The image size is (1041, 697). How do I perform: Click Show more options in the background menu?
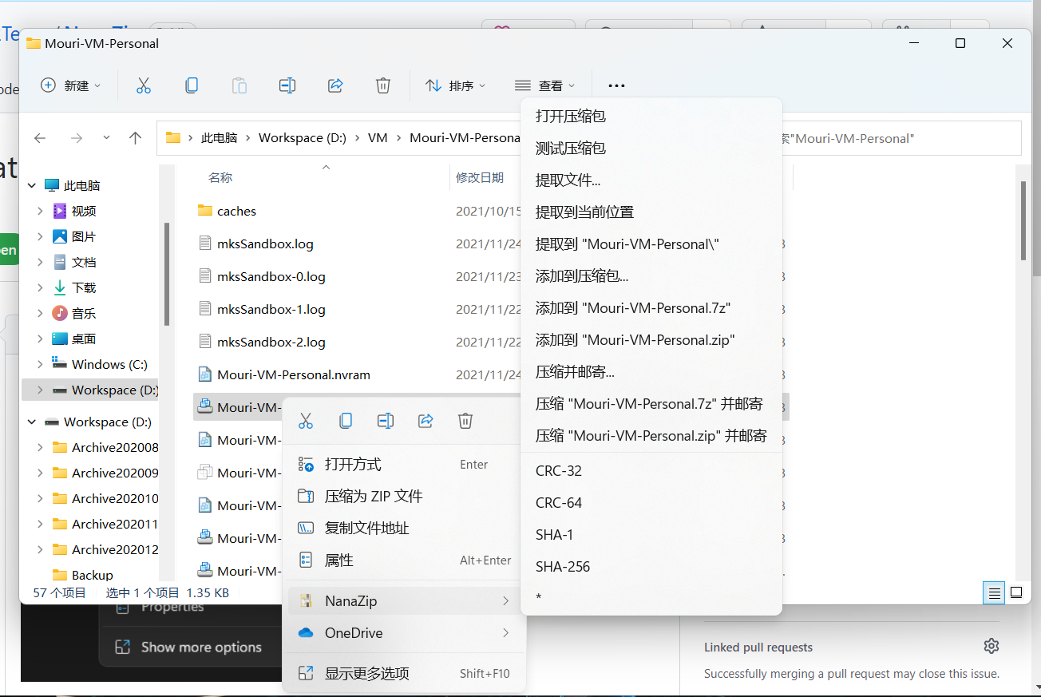click(x=200, y=647)
